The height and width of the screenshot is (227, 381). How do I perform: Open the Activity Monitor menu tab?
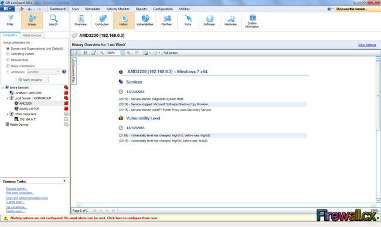[x=118, y=9]
